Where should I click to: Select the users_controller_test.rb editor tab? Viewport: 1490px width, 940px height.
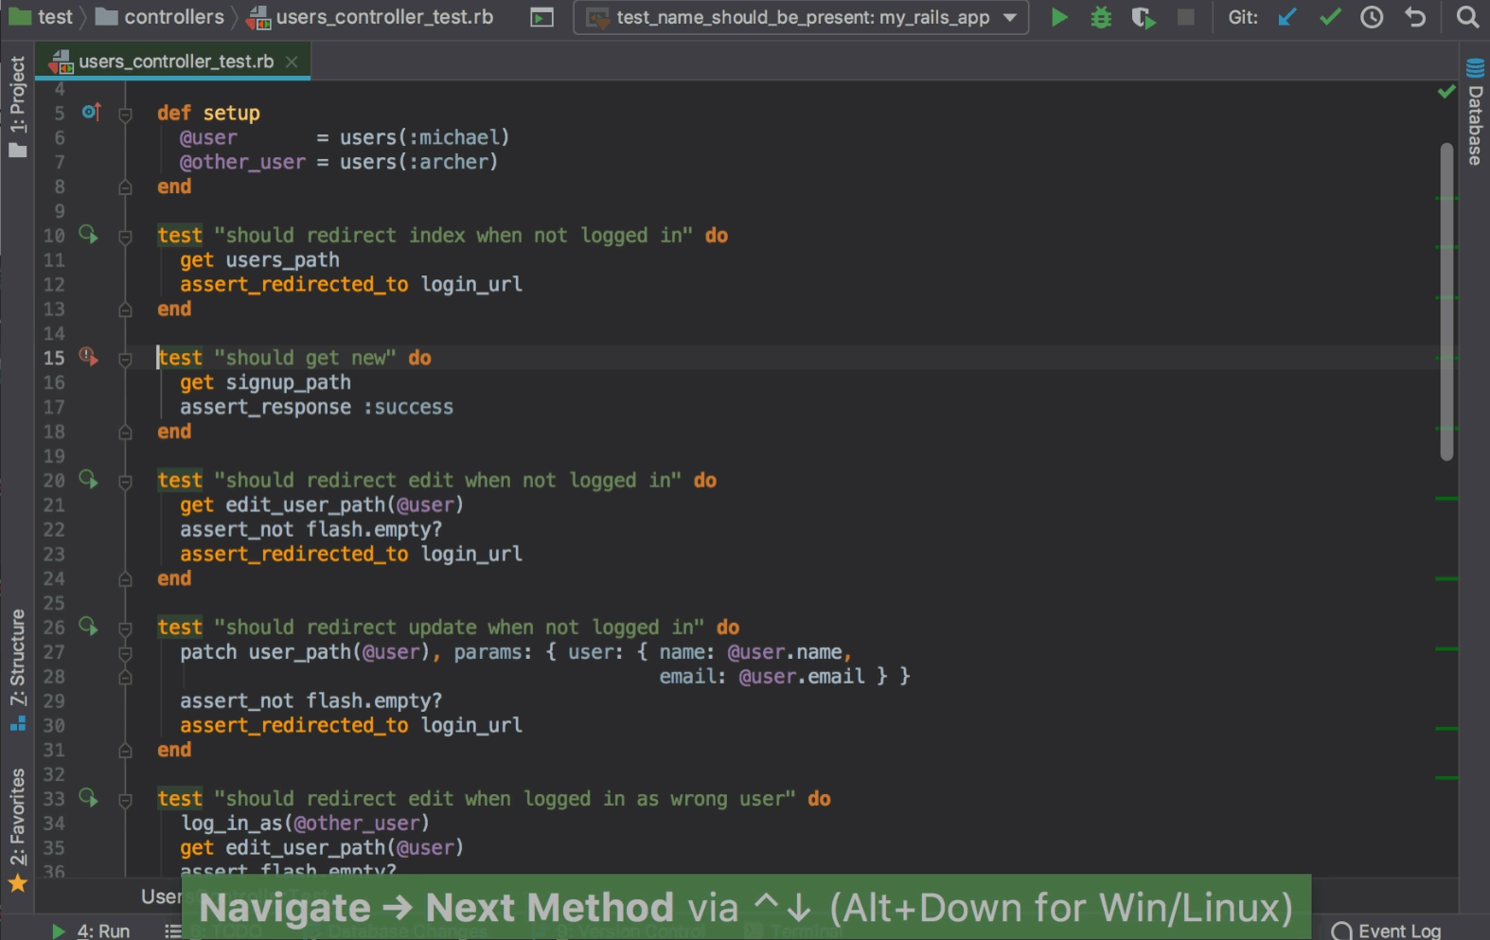coord(174,62)
